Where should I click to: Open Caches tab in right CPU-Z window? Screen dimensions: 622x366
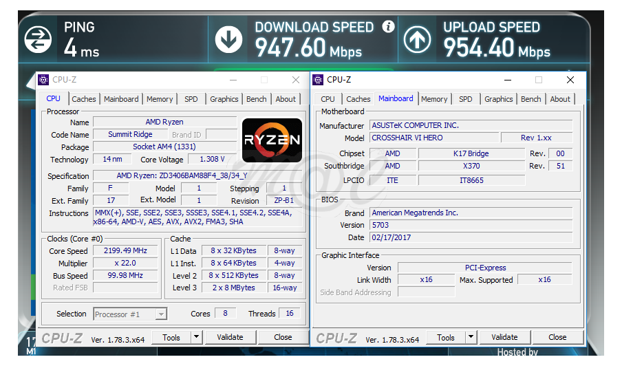click(358, 99)
